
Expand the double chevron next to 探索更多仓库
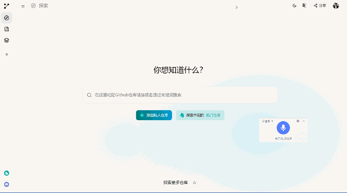tap(194, 183)
